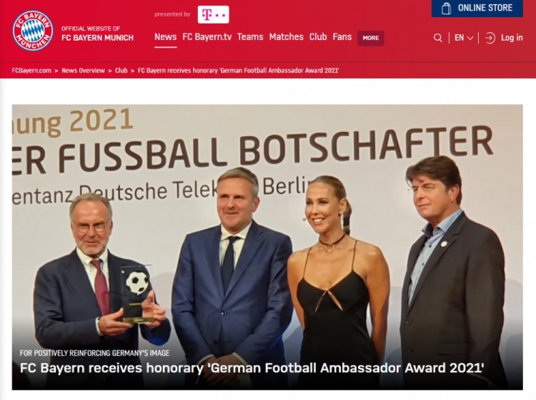Click the FC Bayern München crest logo
The width and height of the screenshot is (536, 400).
pos(33,31)
